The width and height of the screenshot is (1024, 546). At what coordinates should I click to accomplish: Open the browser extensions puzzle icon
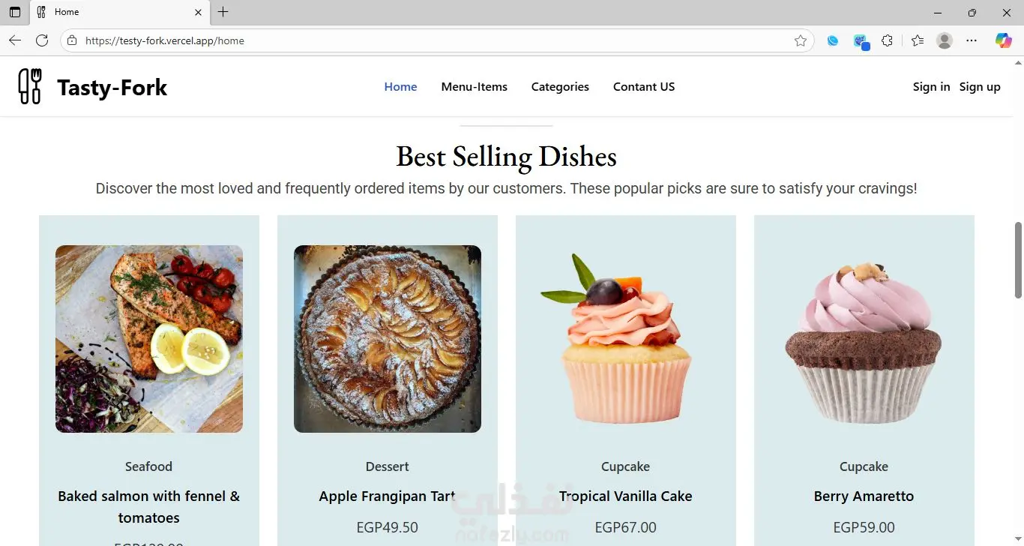click(x=888, y=40)
